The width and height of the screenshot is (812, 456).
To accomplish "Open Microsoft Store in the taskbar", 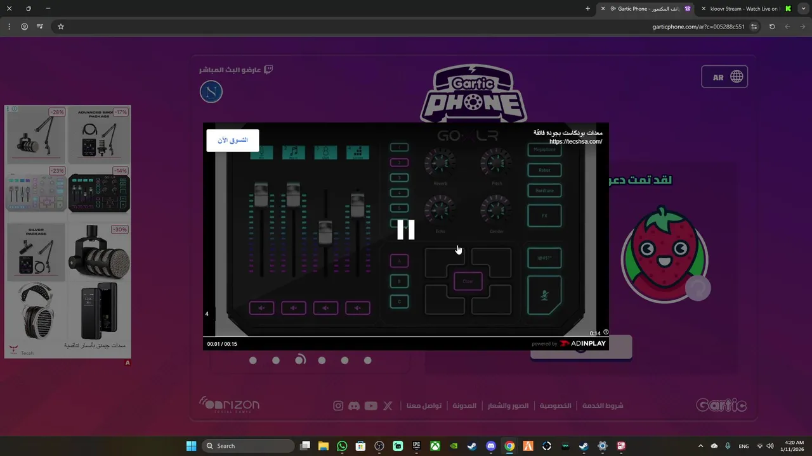I will [x=360, y=446].
